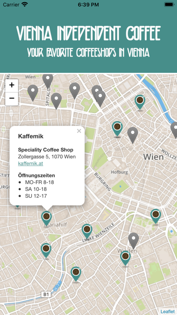
Task: Select the rightmost coffee marker below Wien label
Action: coord(156,216)
